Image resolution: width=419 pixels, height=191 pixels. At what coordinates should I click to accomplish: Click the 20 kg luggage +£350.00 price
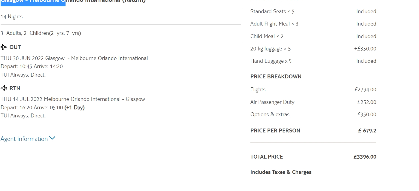tap(365, 49)
